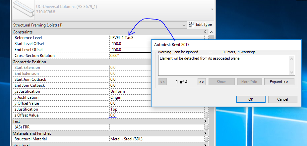Click the Show button in the dialog
The height and width of the screenshot is (146, 307).
click(221, 82)
